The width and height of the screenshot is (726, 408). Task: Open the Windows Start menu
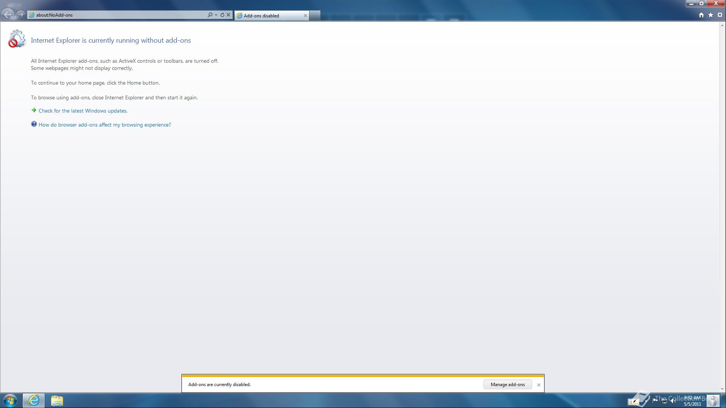pyautogui.click(x=10, y=400)
